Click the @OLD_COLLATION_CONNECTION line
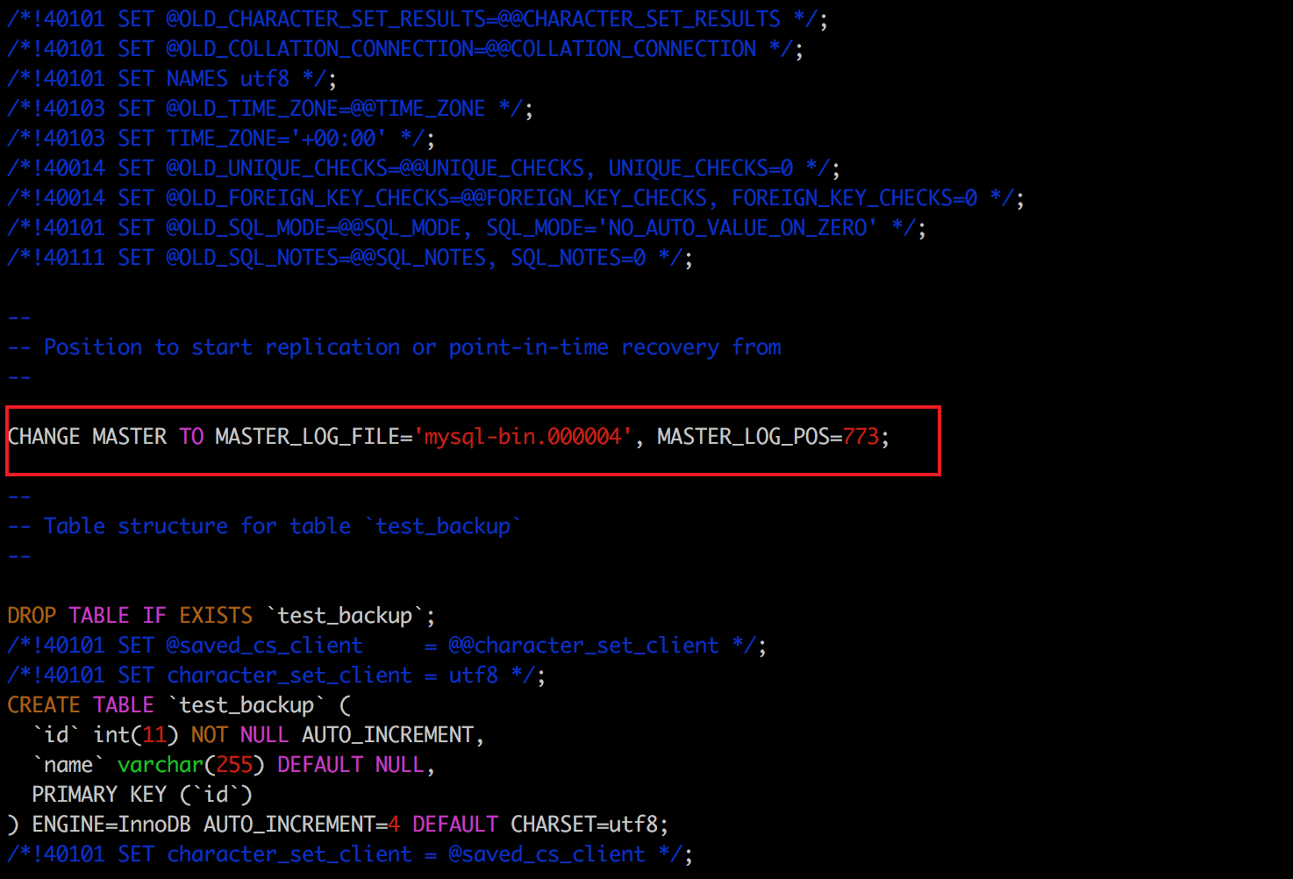 tap(405, 49)
